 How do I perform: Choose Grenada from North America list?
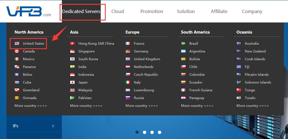click(x=30, y=98)
